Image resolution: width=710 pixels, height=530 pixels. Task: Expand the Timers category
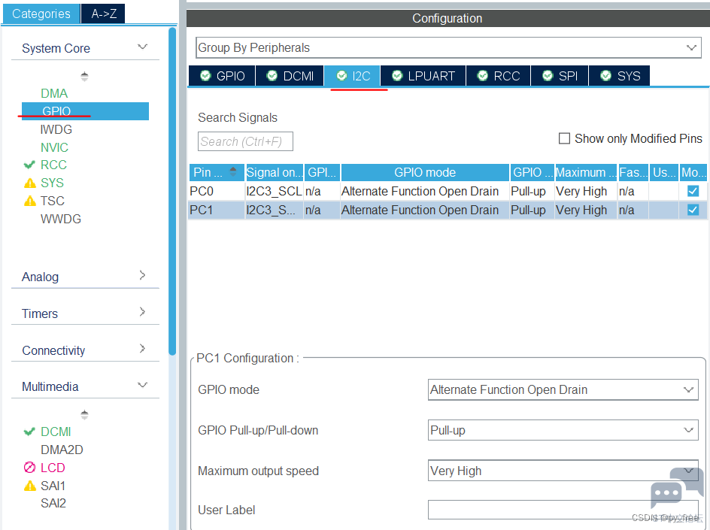(x=142, y=312)
